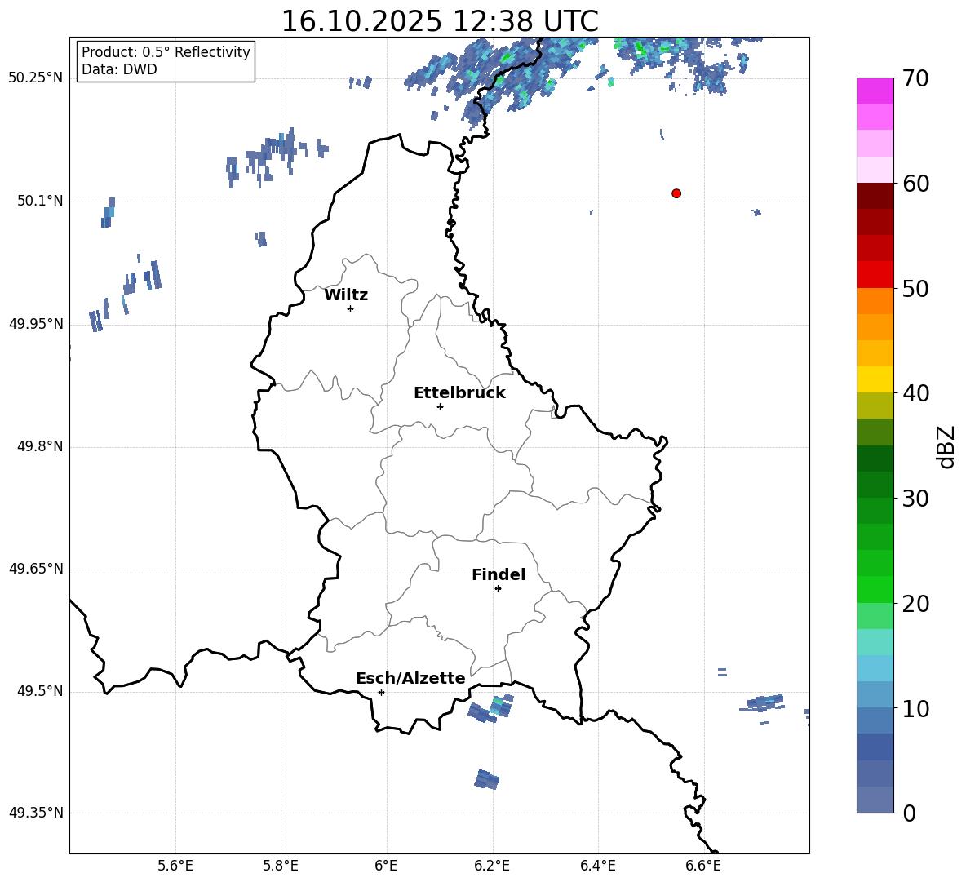
Task: Pick the yellow swatch above 40
Action: pos(875,379)
